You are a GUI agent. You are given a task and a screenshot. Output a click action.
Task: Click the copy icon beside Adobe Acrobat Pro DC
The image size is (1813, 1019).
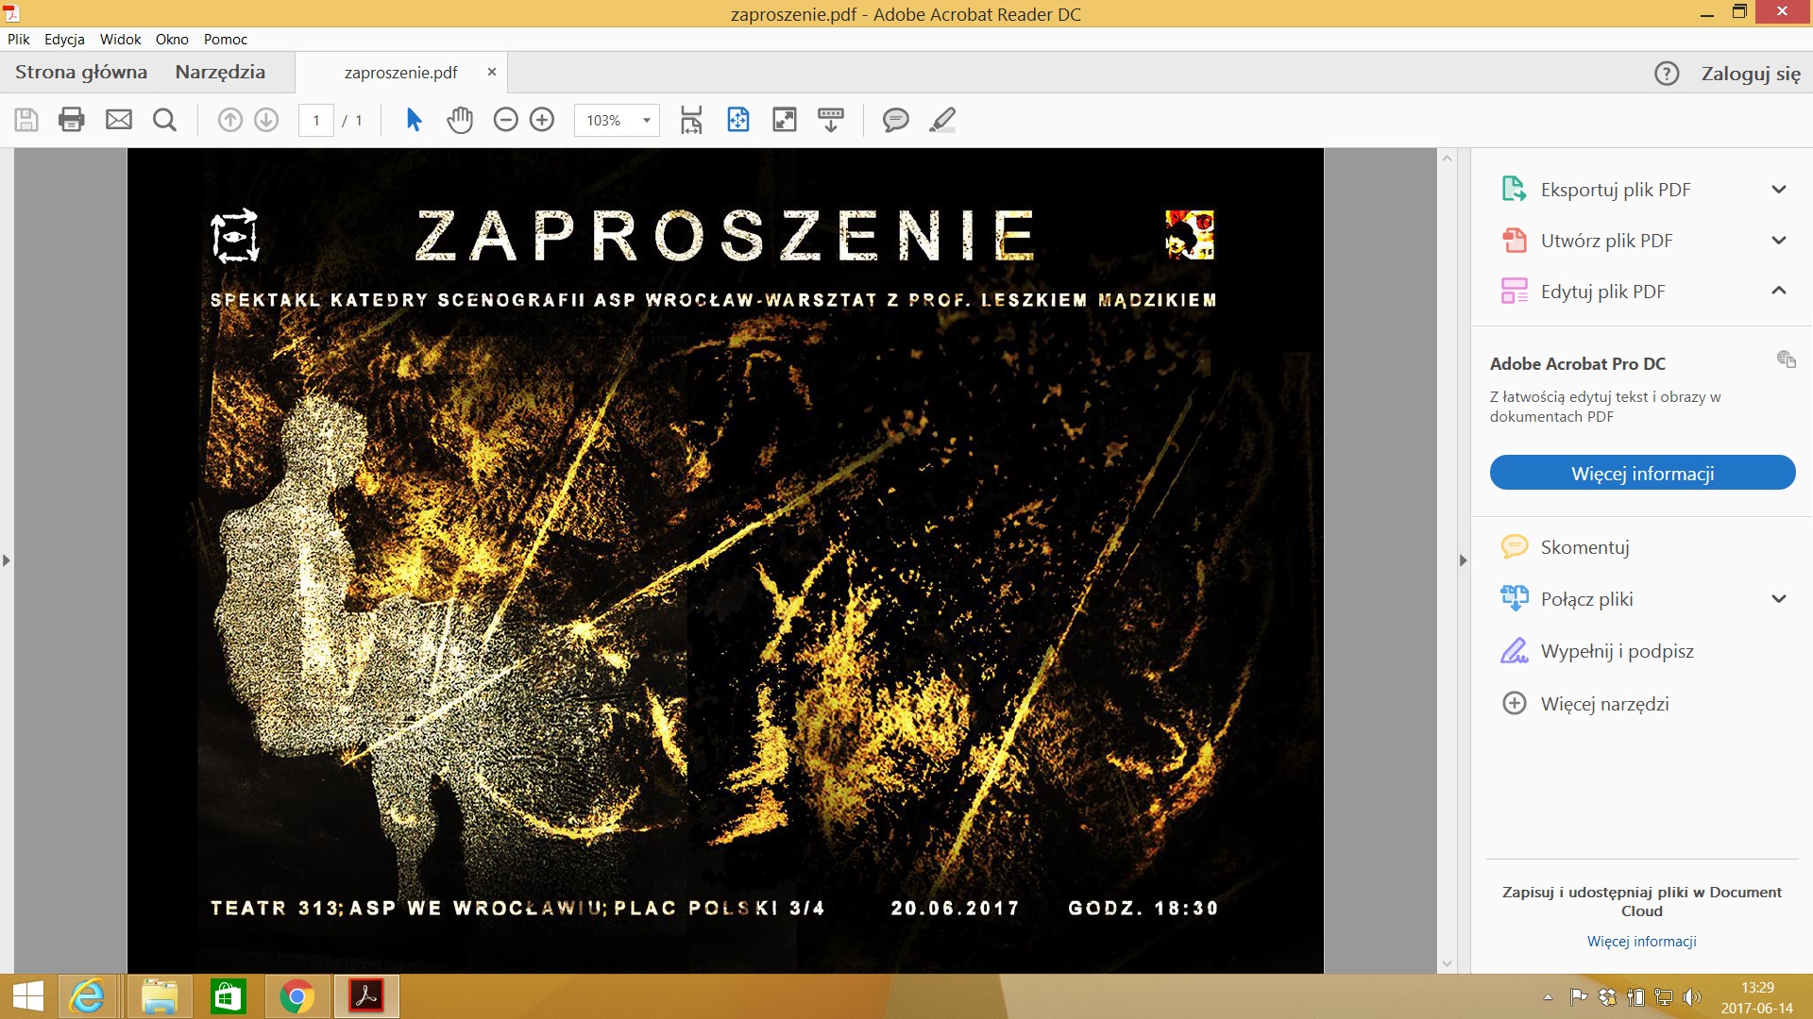click(x=1786, y=359)
